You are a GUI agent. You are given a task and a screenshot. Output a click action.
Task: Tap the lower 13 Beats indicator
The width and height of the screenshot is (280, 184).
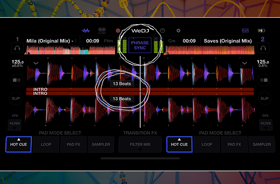point(122,99)
